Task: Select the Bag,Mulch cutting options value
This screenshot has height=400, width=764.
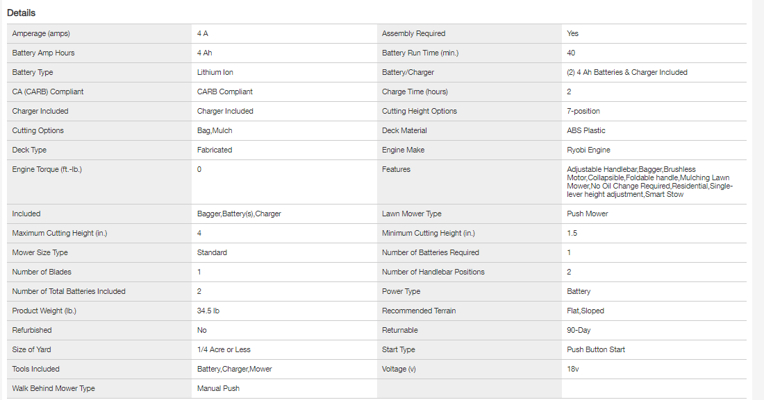Action: tap(215, 131)
